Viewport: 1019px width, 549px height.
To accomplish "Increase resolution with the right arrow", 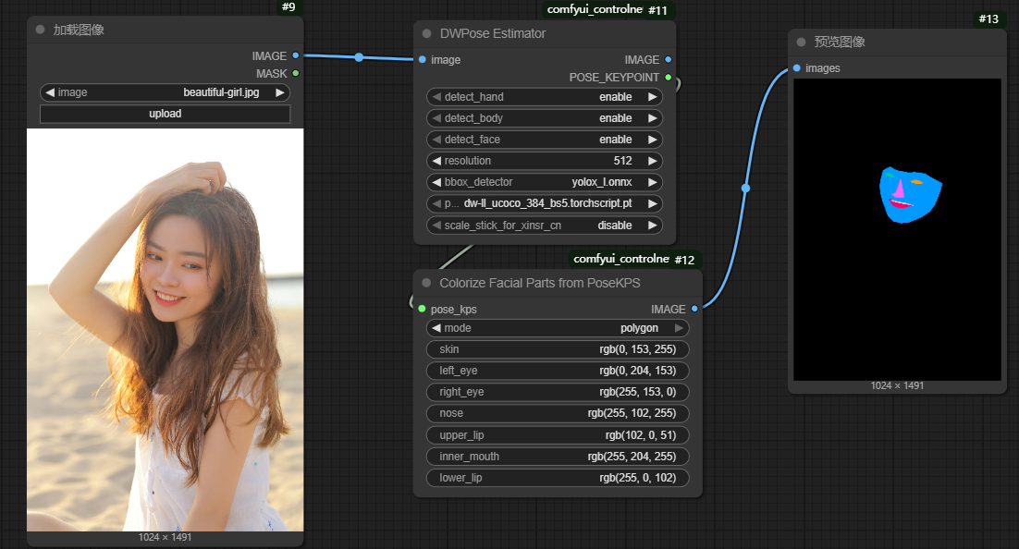I will click(x=652, y=161).
